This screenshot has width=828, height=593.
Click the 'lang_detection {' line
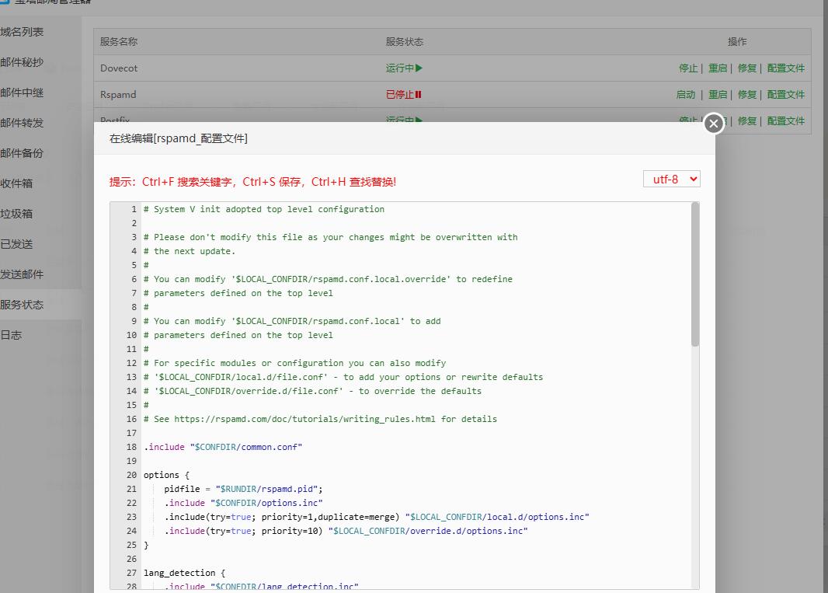pos(184,573)
